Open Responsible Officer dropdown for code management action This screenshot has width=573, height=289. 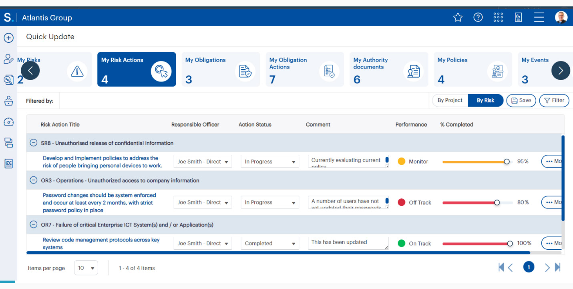(203, 243)
